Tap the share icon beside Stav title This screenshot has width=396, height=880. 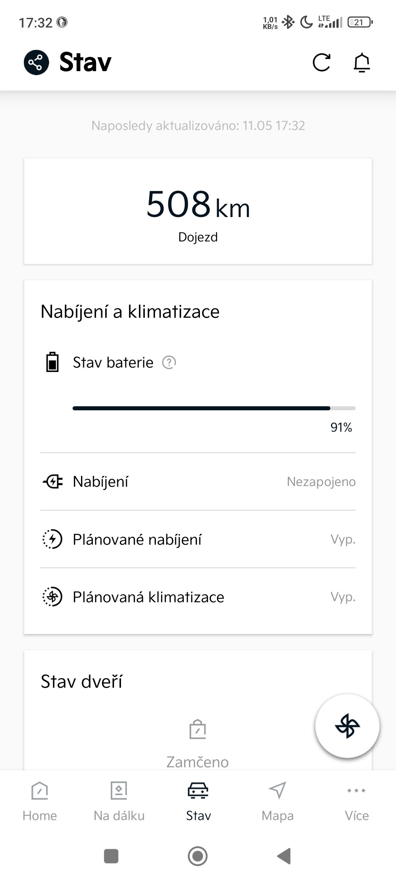(36, 62)
